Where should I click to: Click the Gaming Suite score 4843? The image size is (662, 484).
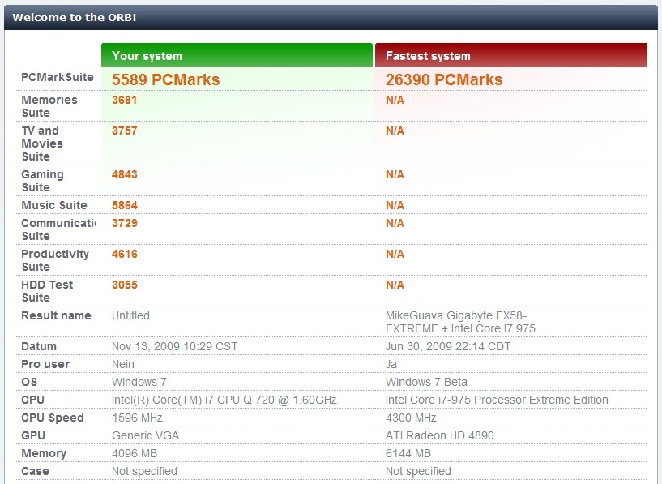(124, 174)
